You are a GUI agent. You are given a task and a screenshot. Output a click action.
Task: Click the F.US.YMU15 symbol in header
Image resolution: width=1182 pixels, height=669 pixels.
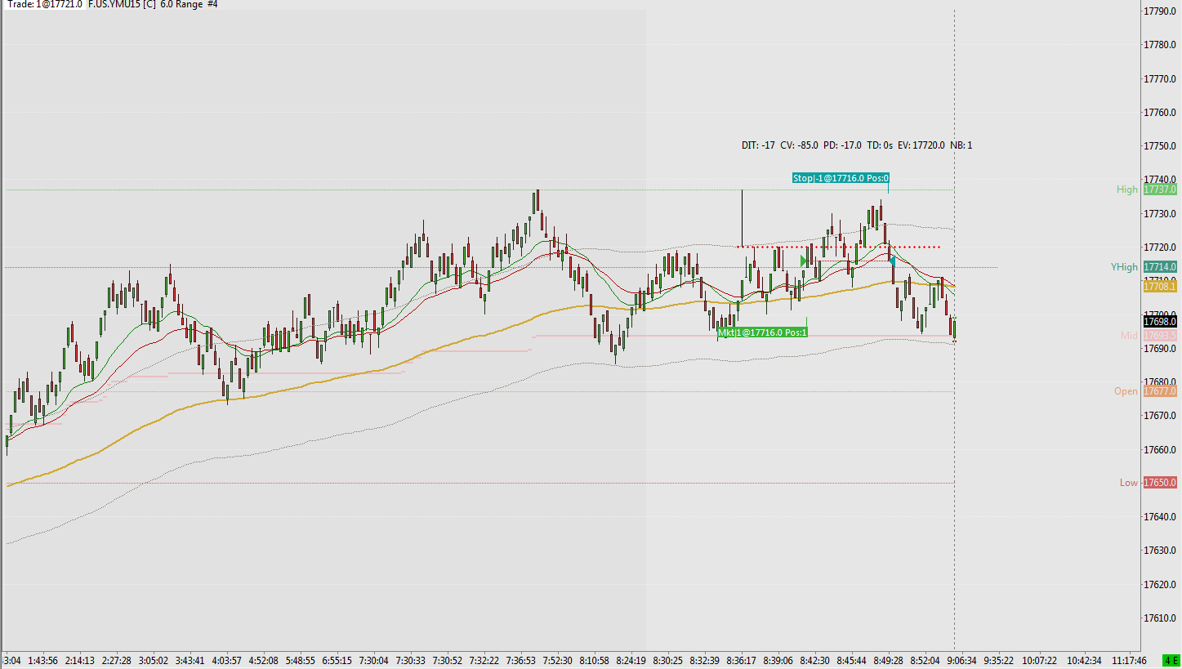point(115,5)
